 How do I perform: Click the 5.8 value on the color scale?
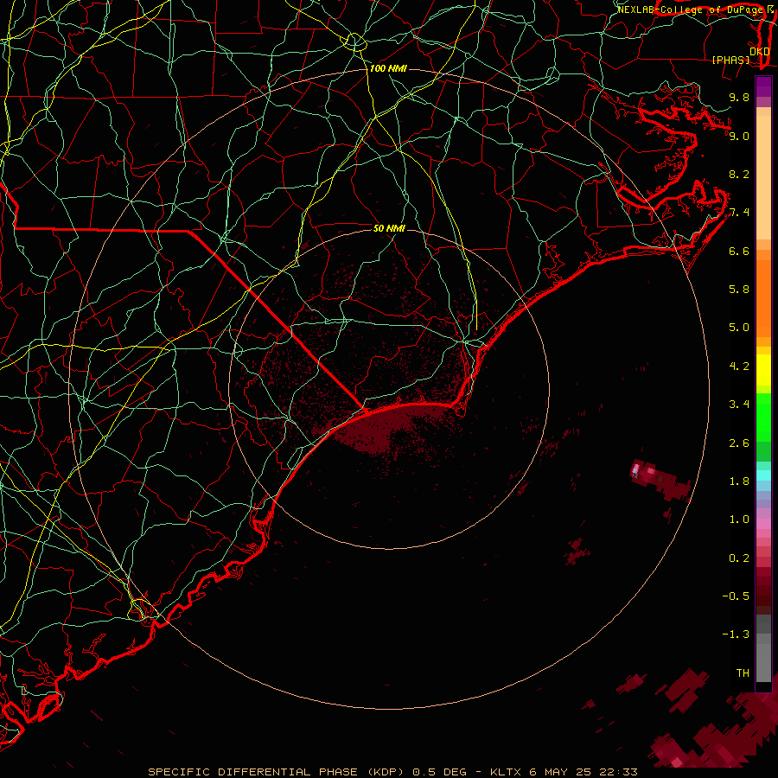pyautogui.click(x=739, y=290)
